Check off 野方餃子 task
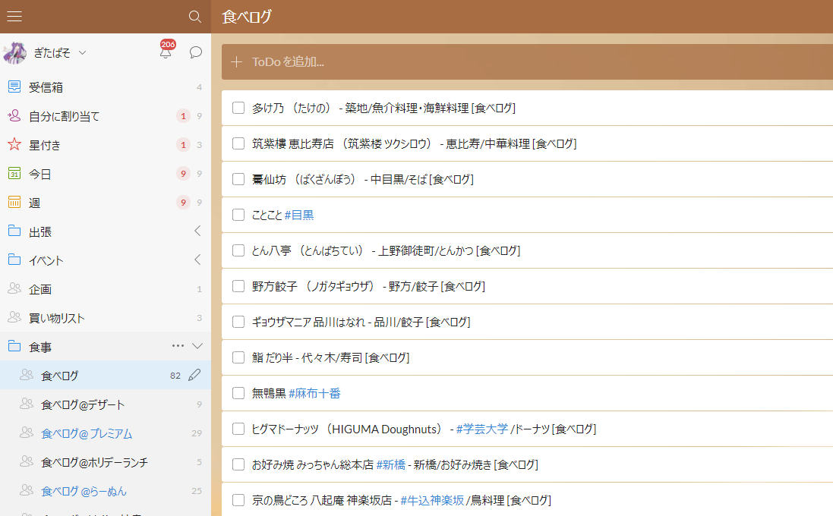 [x=238, y=286]
